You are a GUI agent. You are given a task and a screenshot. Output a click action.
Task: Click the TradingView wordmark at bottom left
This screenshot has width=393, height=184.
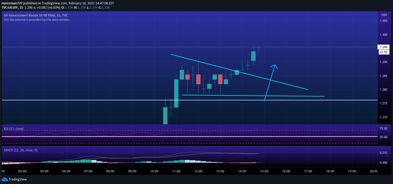18,179
